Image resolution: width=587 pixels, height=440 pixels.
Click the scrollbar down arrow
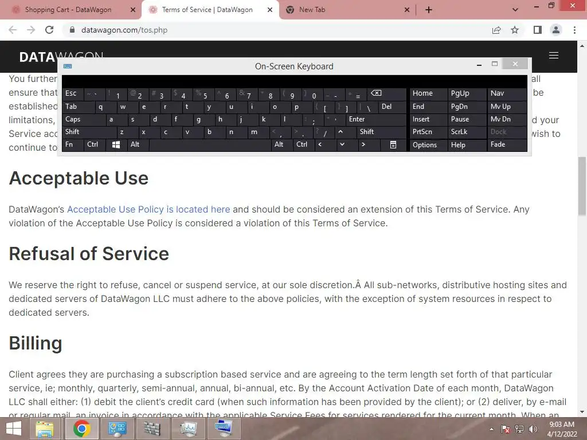click(x=582, y=412)
